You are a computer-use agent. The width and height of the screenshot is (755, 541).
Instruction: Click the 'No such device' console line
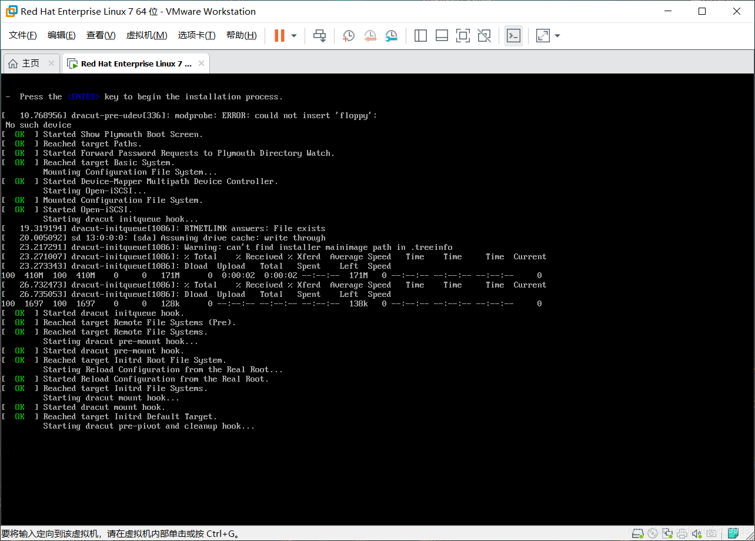(x=38, y=125)
